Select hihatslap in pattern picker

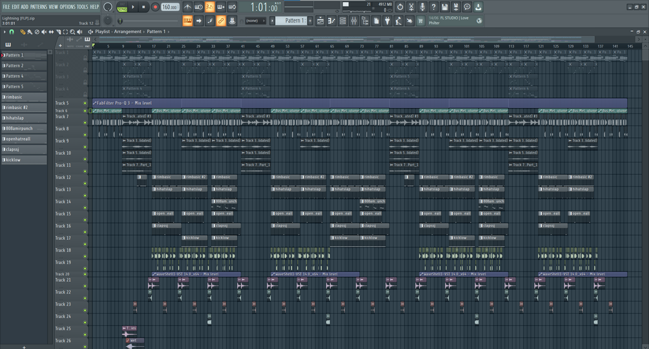[24, 118]
